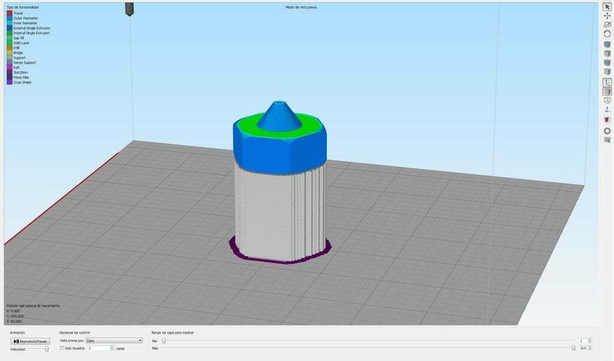The image size is (614, 361).
Task: Click the Min layer value stepper arrows
Action: tap(590, 341)
